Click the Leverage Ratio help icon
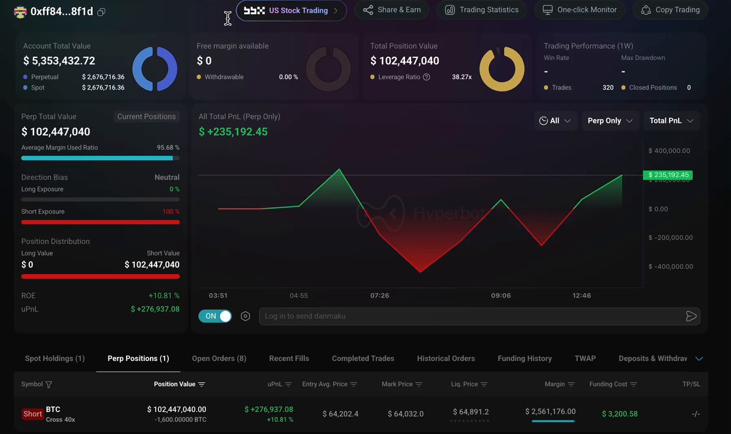 pyautogui.click(x=426, y=77)
